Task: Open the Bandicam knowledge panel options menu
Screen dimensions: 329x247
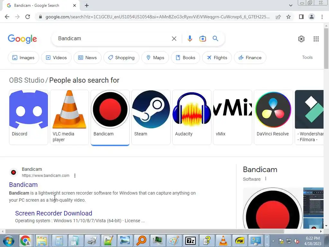Action: coord(266,179)
